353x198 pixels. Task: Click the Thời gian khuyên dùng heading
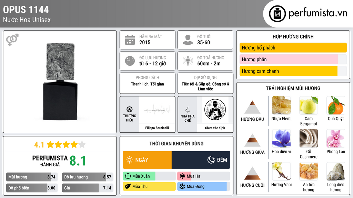click(x=176, y=144)
